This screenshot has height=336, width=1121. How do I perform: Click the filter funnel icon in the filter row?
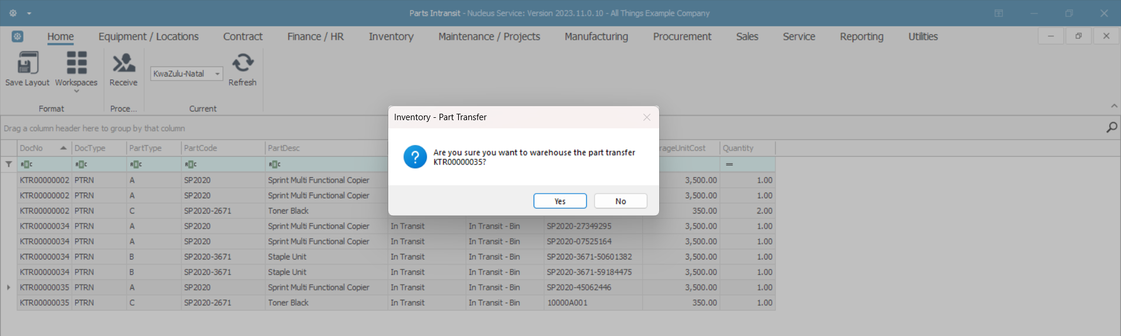[x=9, y=164]
